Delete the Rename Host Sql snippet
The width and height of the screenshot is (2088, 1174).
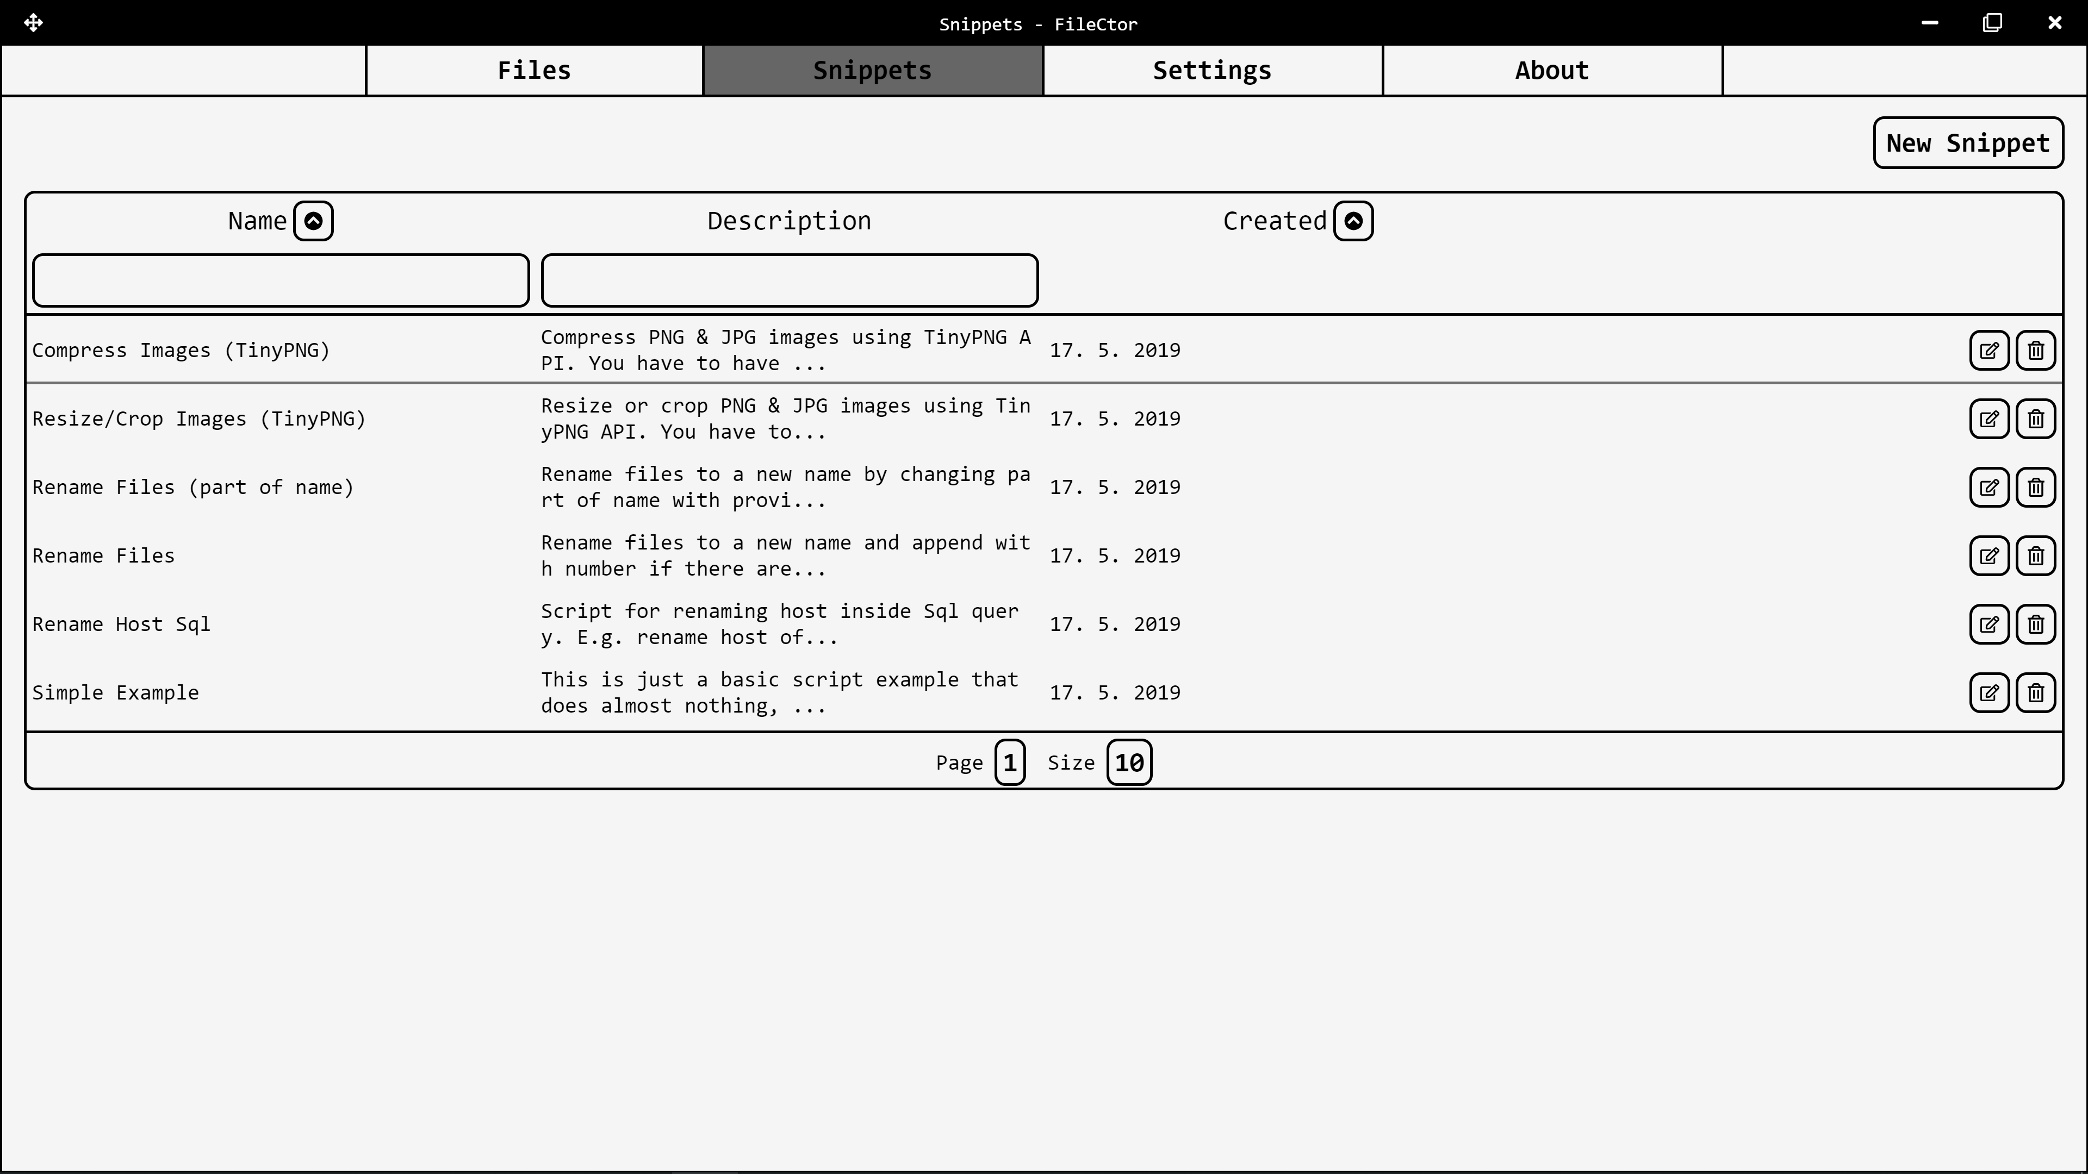(2035, 624)
